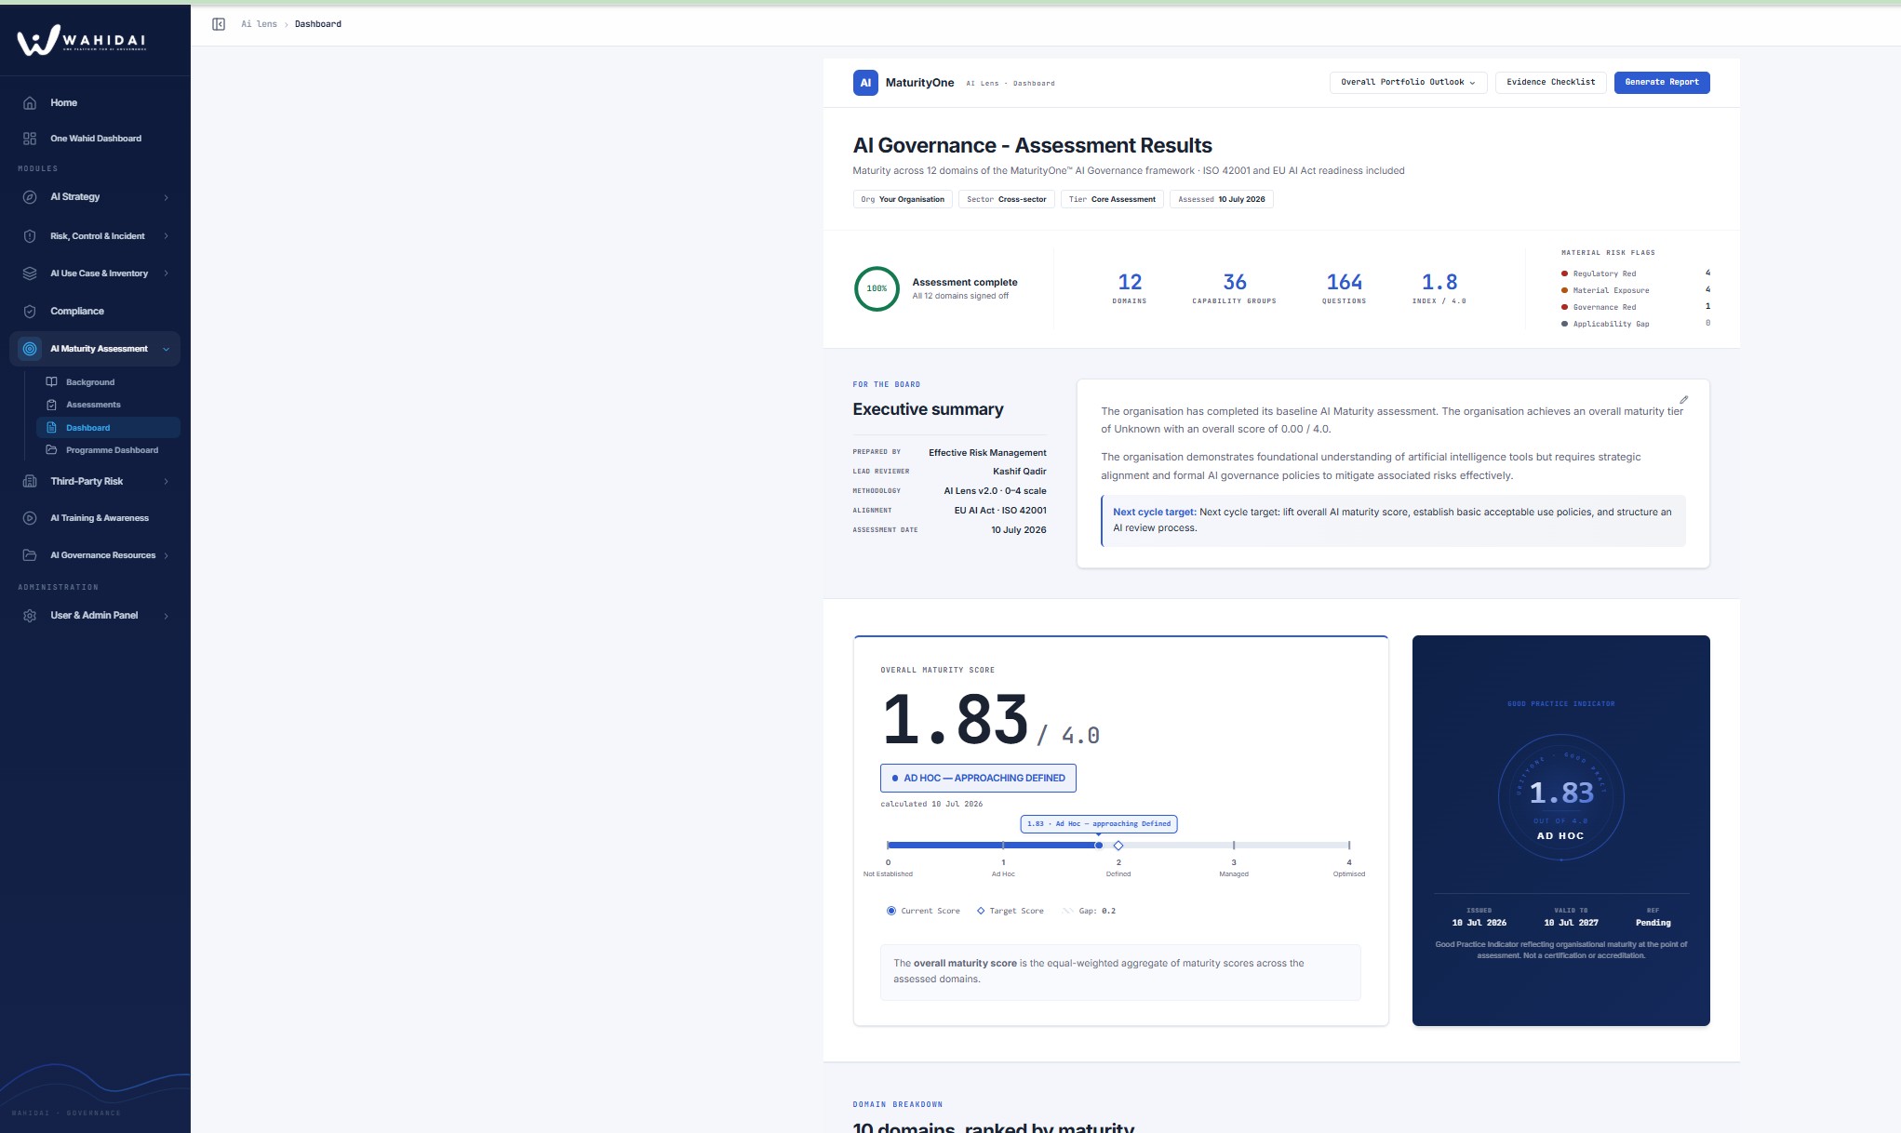The height and width of the screenshot is (1133, 1901).
Task: Click the Applicability Gap flag row
Action: pos(1635,324)
